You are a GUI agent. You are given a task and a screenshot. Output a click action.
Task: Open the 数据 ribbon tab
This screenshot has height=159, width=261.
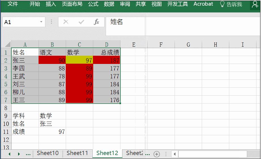pos(109,4)
